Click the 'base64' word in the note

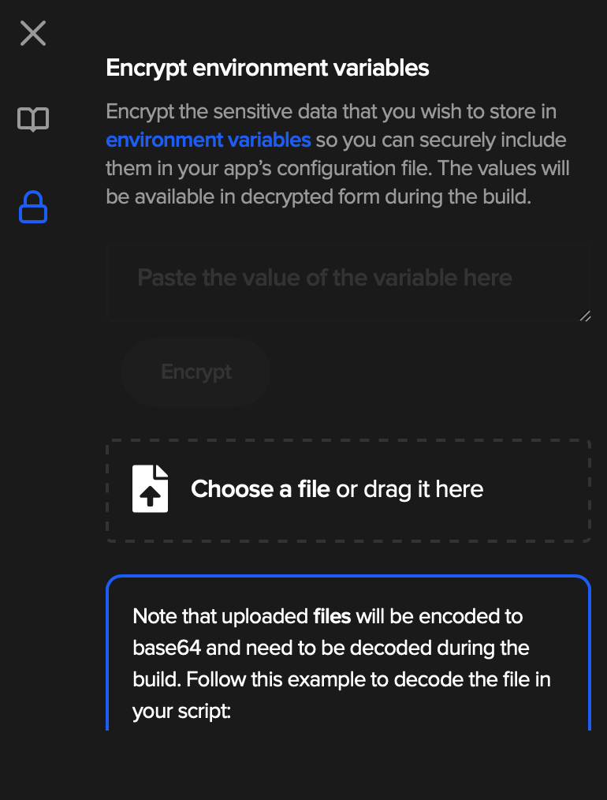[x=166, y=648]
